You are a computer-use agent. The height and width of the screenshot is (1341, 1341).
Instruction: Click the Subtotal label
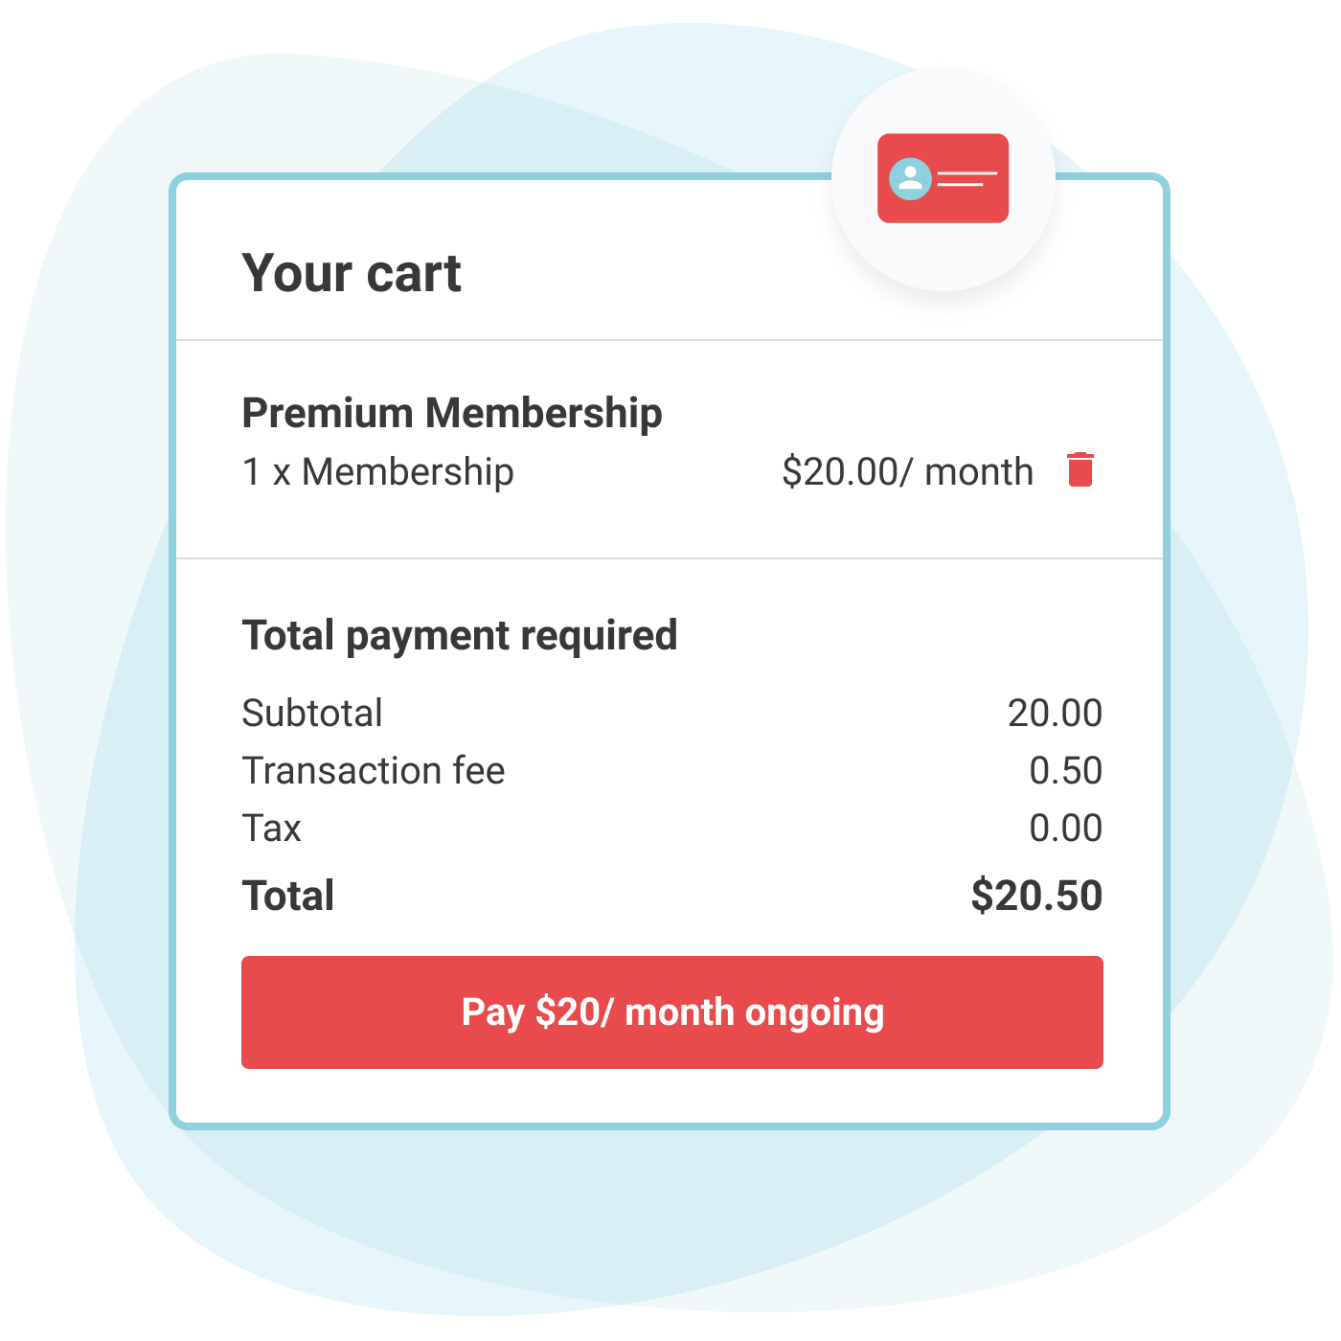coord(312,714)
